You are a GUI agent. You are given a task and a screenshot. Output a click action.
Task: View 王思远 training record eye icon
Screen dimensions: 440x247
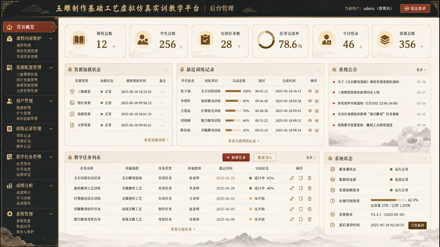coord(310,111)
